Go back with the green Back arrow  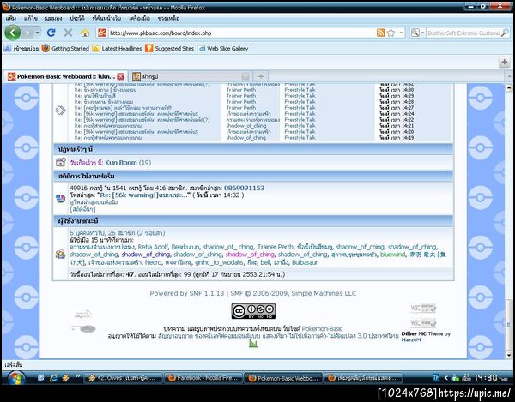[13, 33]
